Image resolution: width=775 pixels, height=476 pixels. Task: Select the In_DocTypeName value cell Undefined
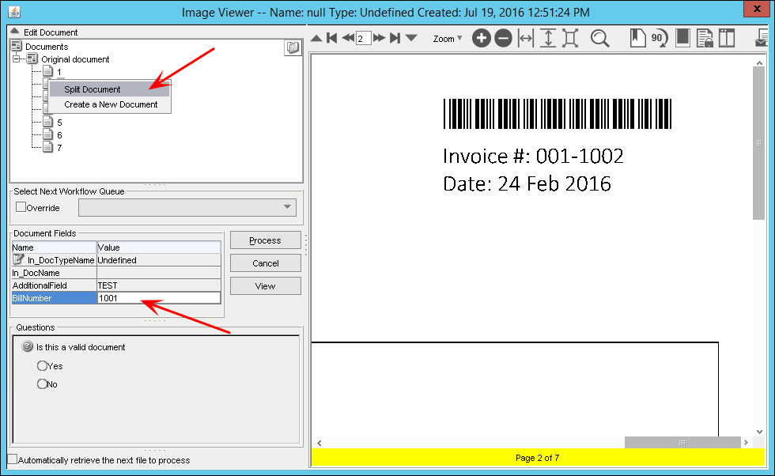pyautogui.click(x=159, y=260)
